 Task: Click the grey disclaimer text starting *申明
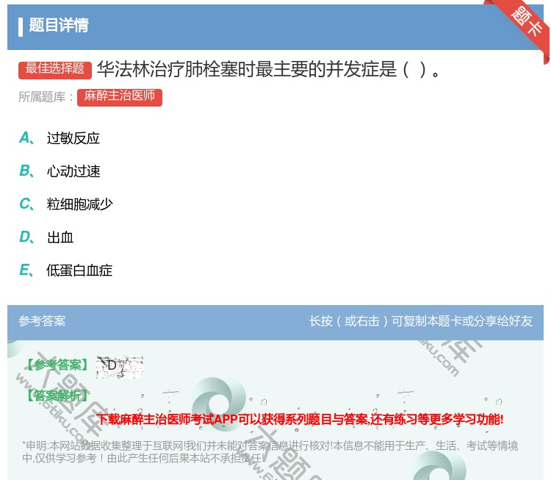click(x=270, y=452)
